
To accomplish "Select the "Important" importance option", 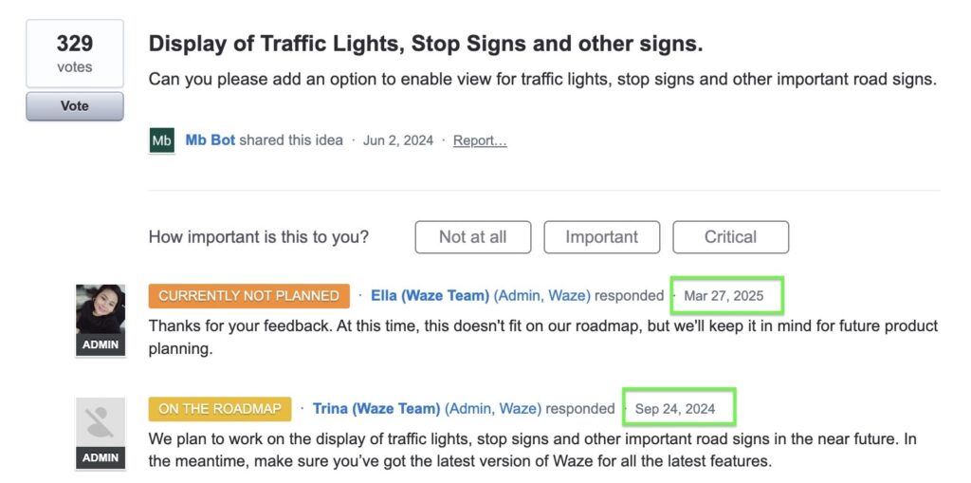I will [x=601, y=237].
